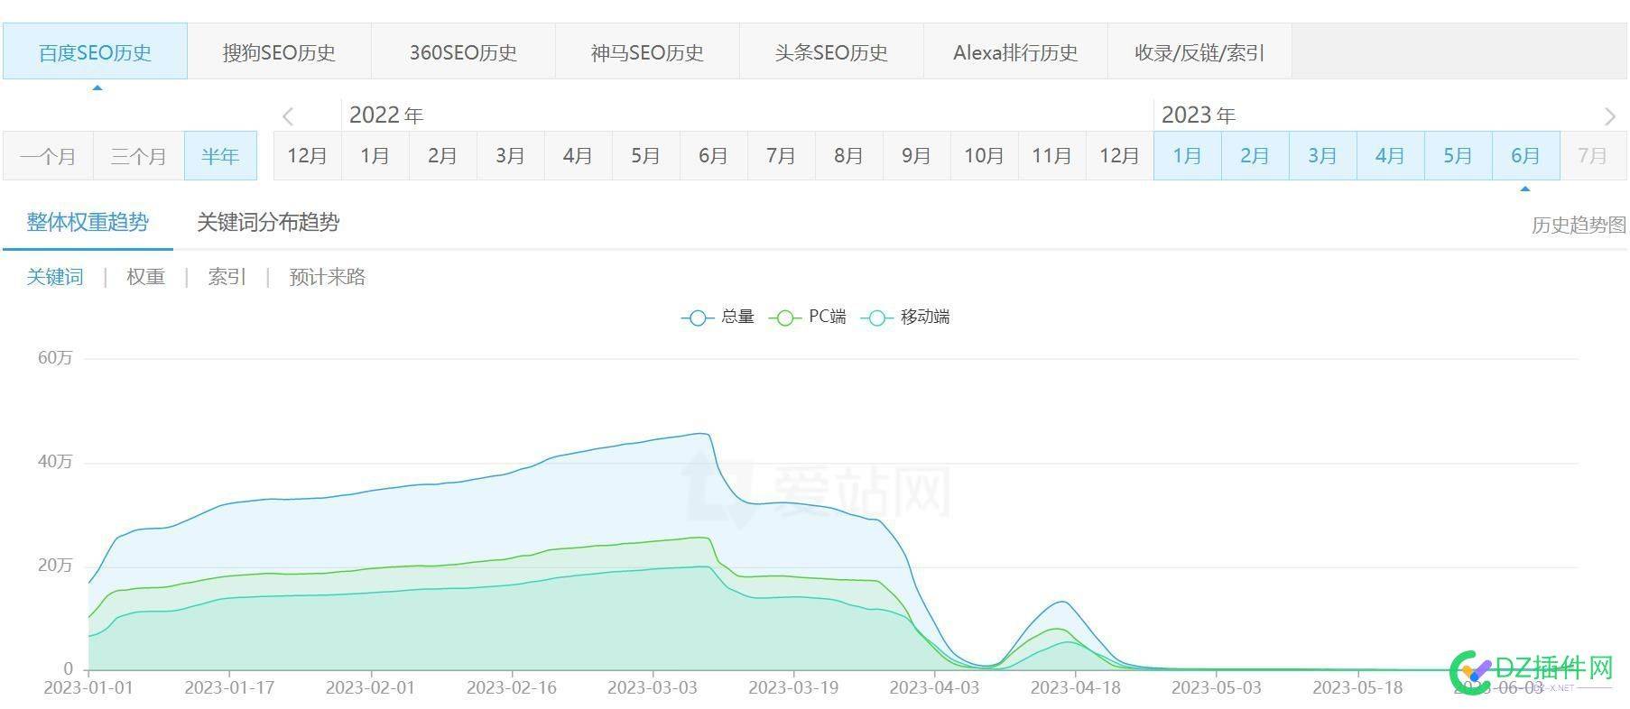The height and width of the screenshot is (709, 1630).
Task: Select 2022年 1月 in month bar
Action: [375, 156]
